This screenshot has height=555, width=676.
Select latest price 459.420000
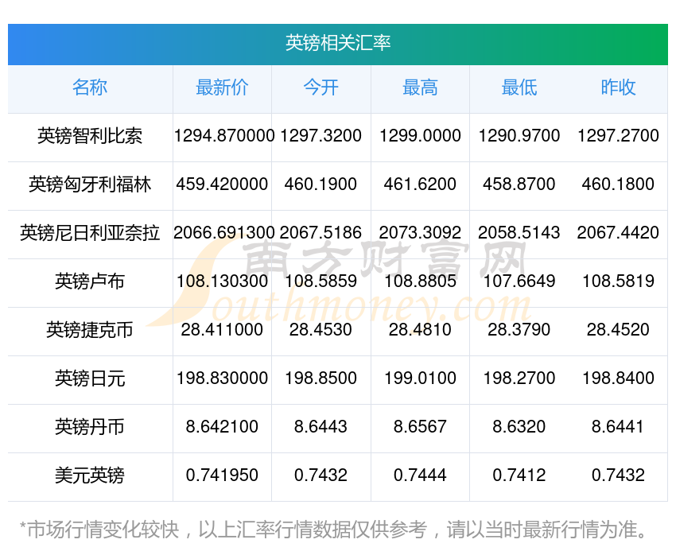[222, 184]
